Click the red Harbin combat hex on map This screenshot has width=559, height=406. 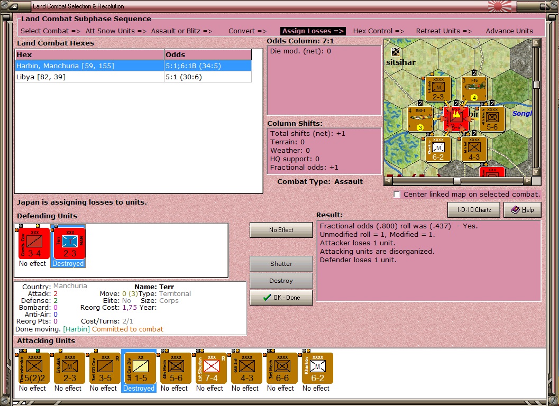click(456, 119)
